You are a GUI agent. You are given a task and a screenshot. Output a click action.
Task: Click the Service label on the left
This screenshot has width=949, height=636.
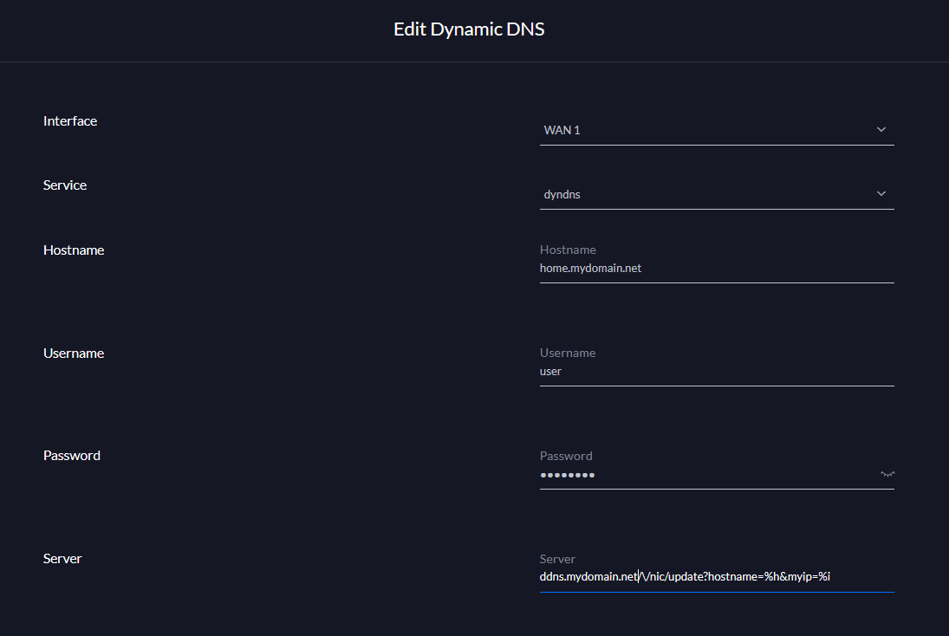click(x=65, y=185)
